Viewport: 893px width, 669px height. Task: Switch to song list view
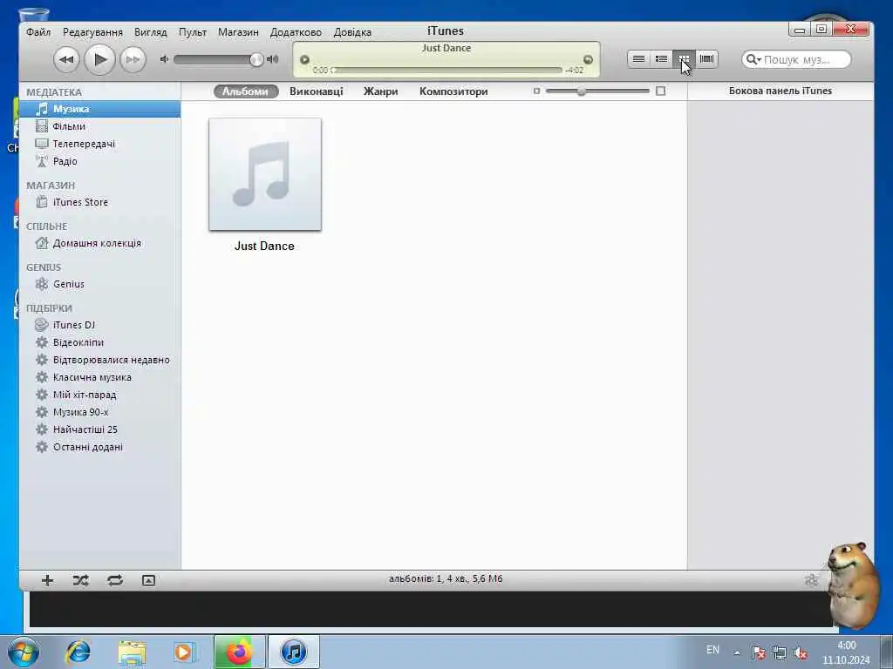[638, 59]
